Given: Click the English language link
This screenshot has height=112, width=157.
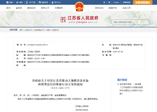Looking at the screenshot, I should pyautogui.click(x=116, y=2).
